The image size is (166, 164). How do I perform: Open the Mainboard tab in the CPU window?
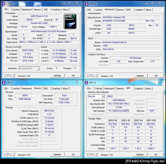tap(27, 10)
